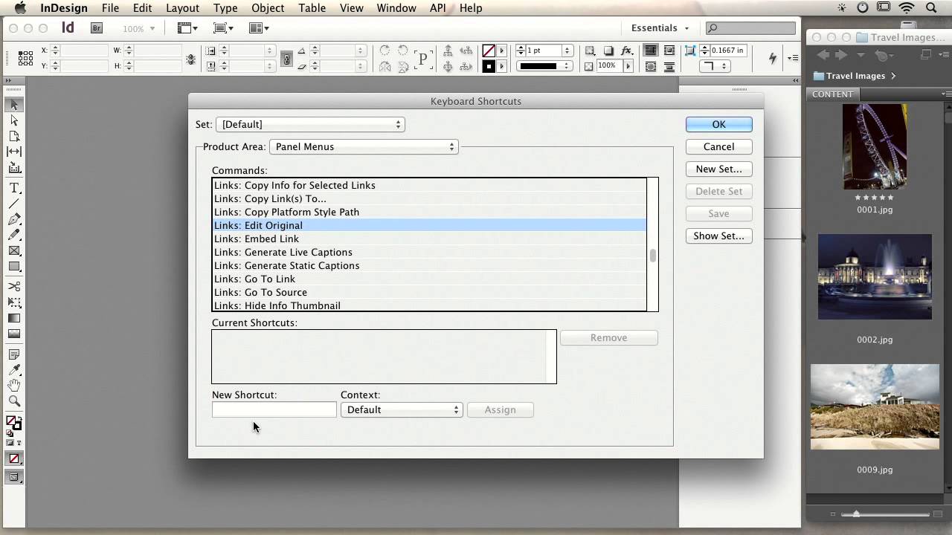The image size is (952, 535).
Task: Select the Gap tool
Action: point(14,152)
